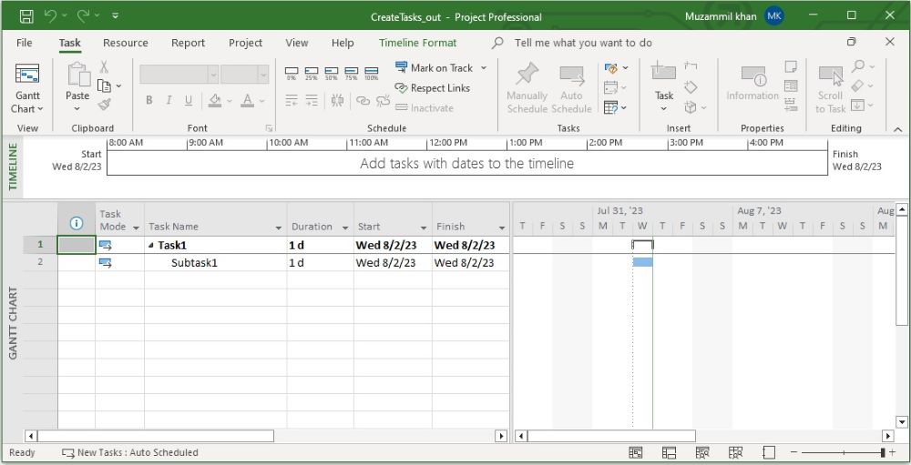This screenshot has width=911, height=465.
Task: Click New Tasks: Auto Scheduled status button
Action: coord(129,452)
